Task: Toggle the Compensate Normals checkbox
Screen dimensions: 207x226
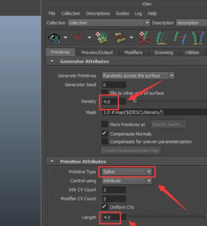Action: (105, 133)
